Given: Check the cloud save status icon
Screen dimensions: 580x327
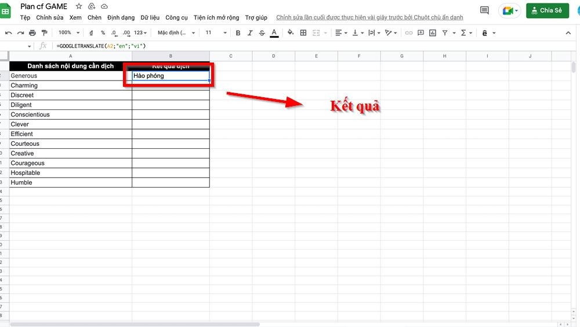Looking at the screenshot, I should coord(104,6).
